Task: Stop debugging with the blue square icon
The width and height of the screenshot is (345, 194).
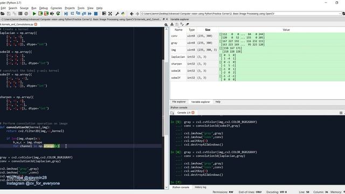Action: pos(96,13)
